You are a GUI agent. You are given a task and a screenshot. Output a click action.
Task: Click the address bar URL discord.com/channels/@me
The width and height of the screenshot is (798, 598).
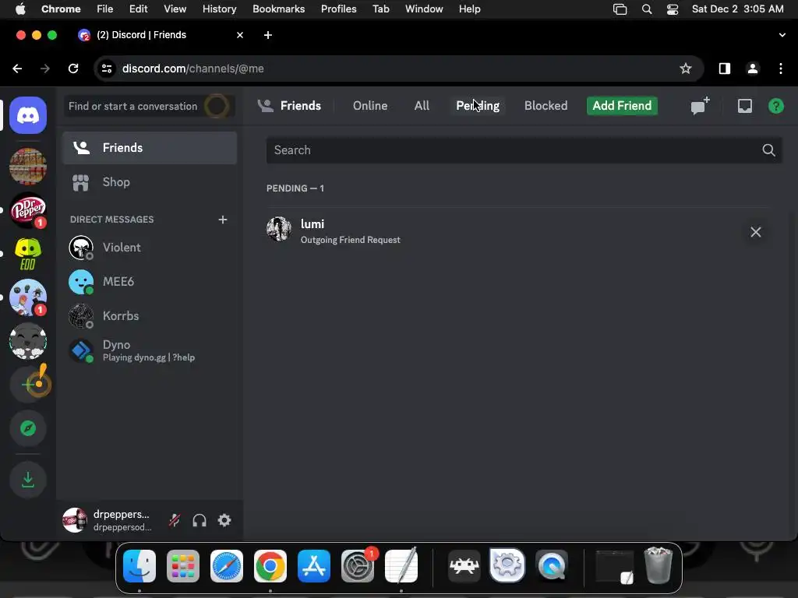click(193, 69)
